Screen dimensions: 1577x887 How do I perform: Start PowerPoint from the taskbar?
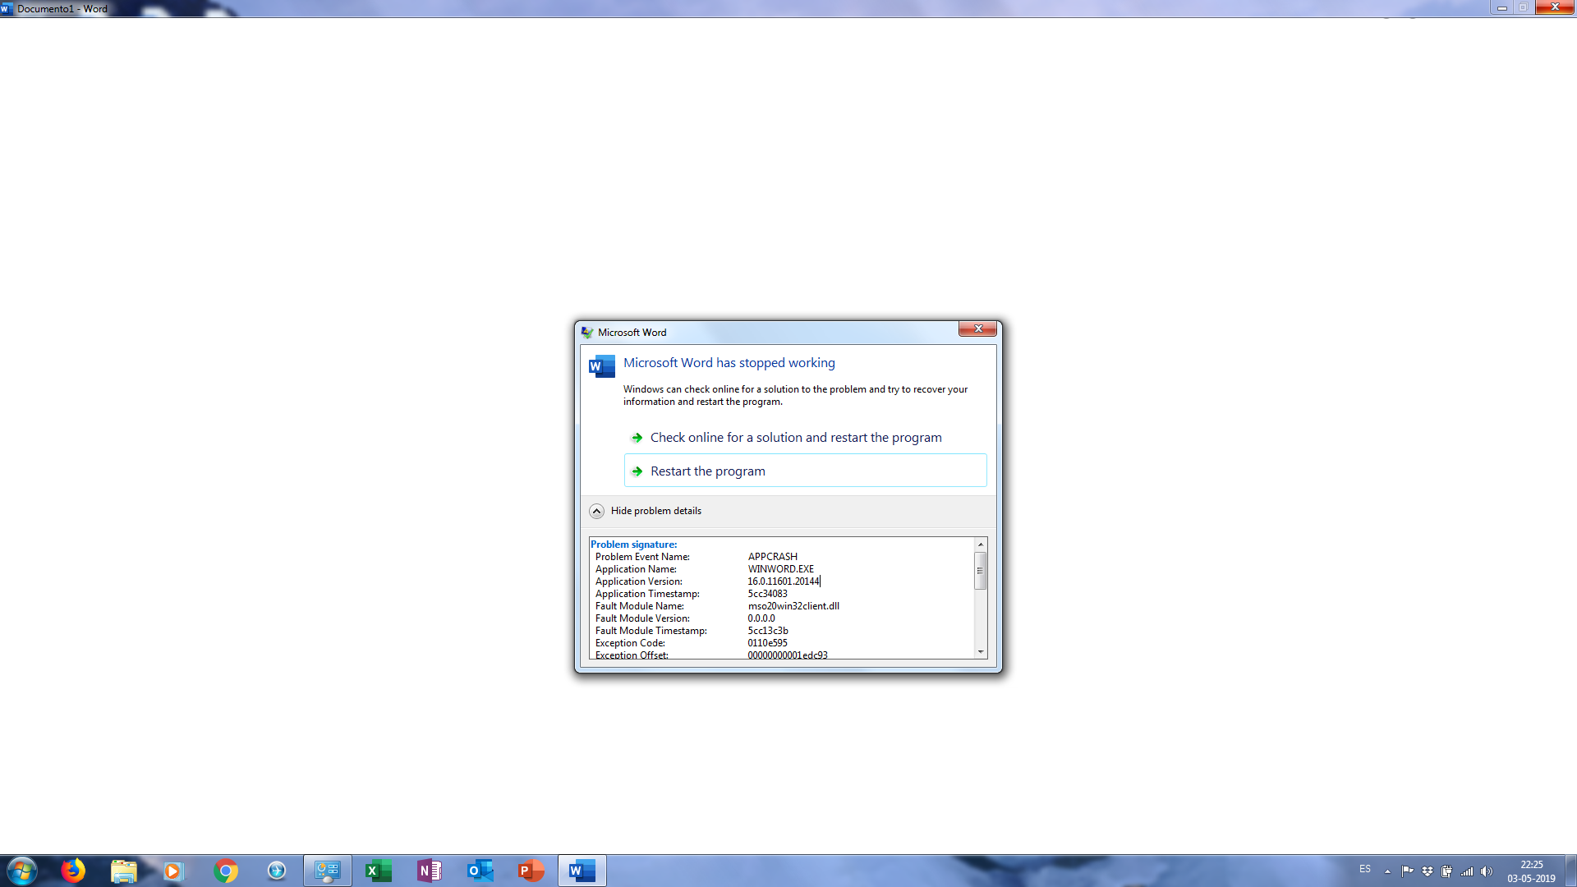coord(531,870)
